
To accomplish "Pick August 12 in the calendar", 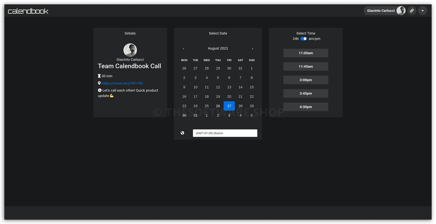I will pyautogui.click(x=218, y=87).
